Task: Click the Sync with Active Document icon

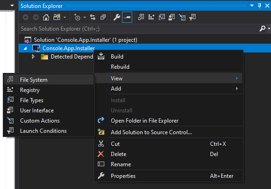Action: (x=93, y=17)
